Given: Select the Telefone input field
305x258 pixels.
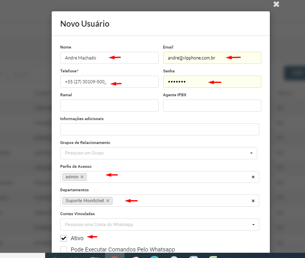Looking at the screenshot, I should [x=109, y=82].
